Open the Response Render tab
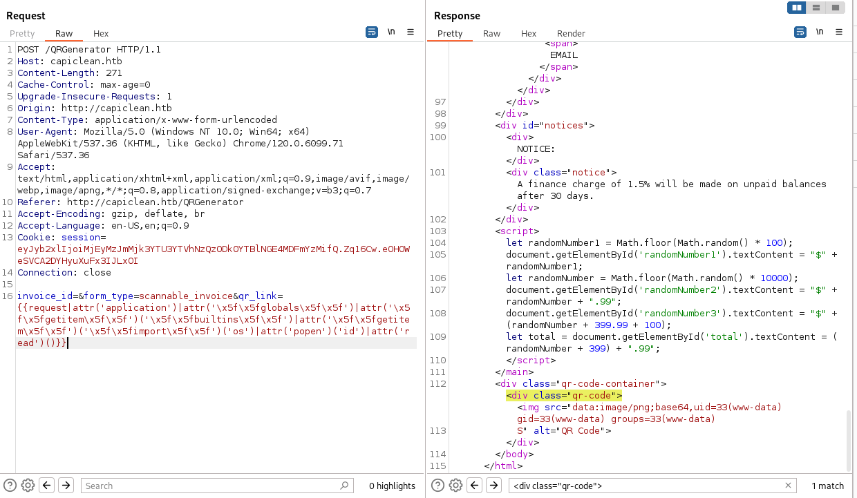Screen dimensions: 857x498 (571, 33)
